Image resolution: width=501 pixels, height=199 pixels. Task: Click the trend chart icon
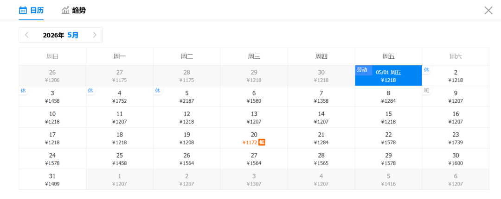click(65, 10)
